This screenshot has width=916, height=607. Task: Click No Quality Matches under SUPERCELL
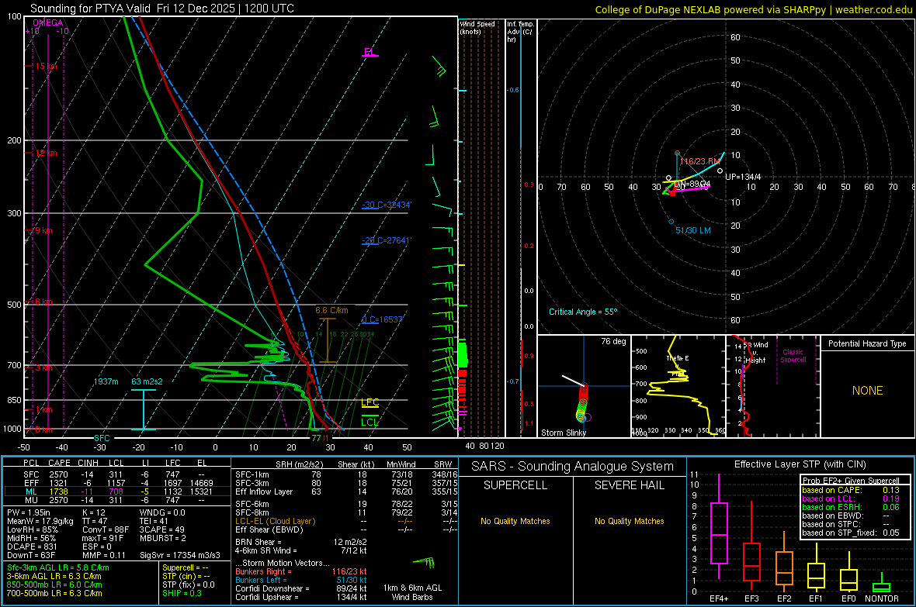point(515,521)
